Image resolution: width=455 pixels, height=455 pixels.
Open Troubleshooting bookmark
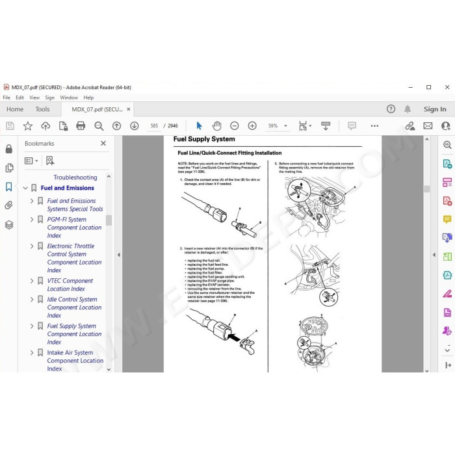(x=75, y=177)
